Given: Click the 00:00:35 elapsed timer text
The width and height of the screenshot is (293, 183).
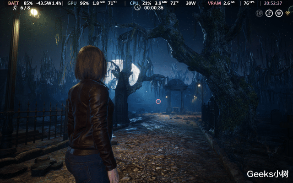Looking at the screenshot, I should tap(154, 8).
